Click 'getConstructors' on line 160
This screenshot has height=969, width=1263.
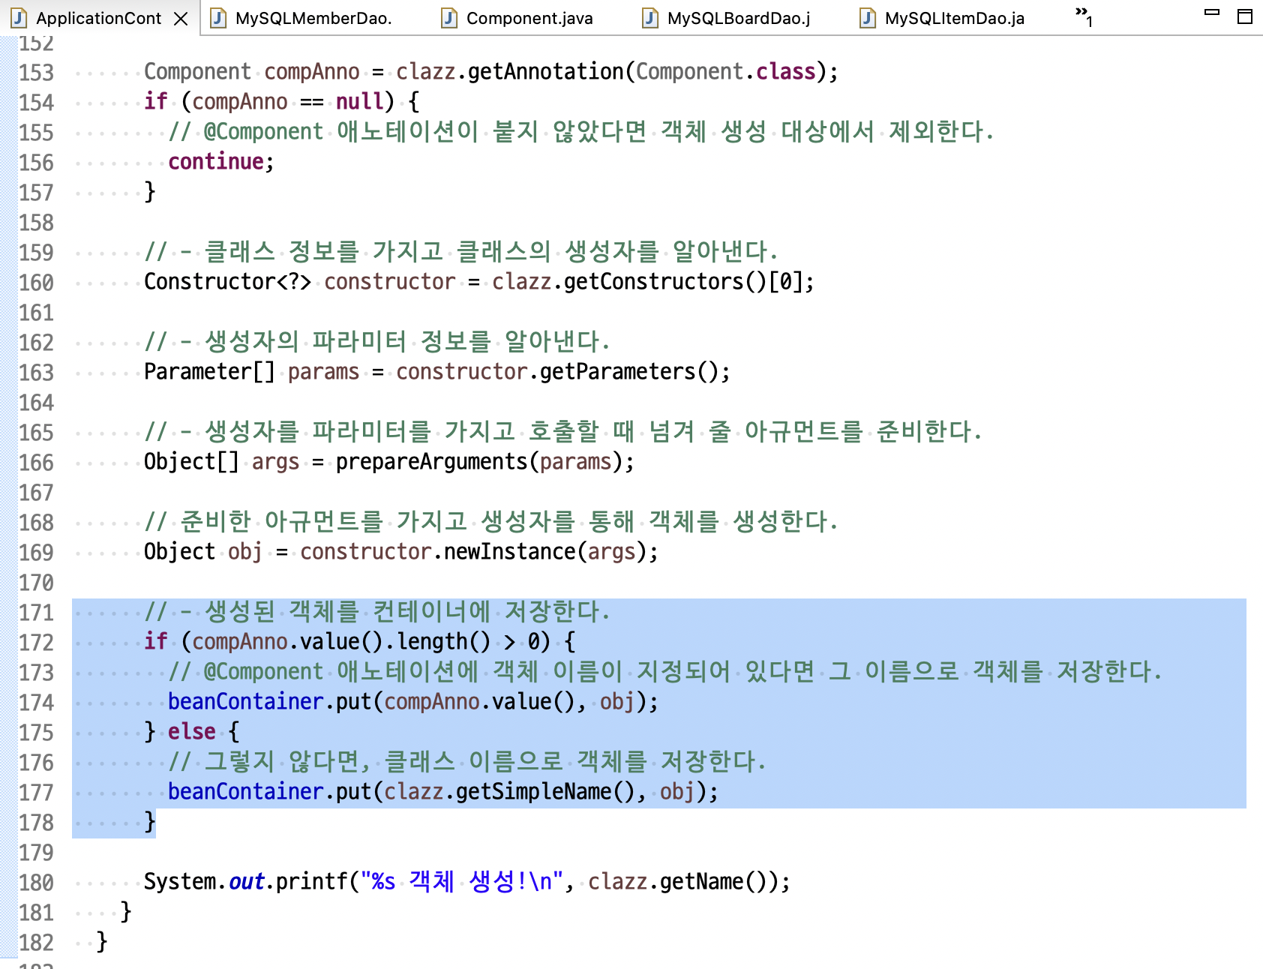coord(654,282)
